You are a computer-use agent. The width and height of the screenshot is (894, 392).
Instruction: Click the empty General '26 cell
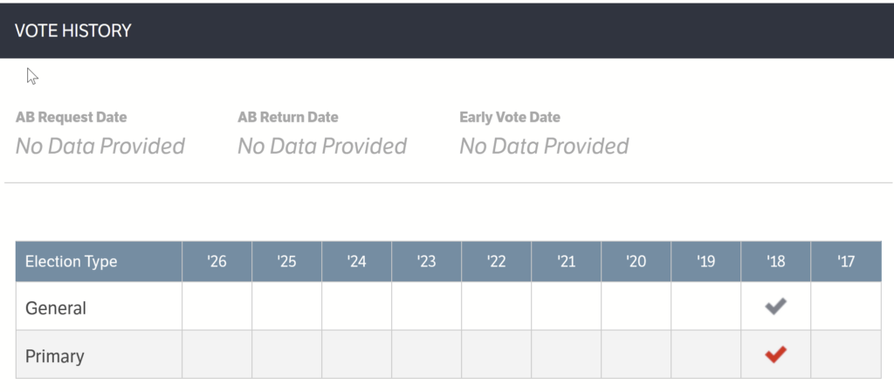click(217, 307)
